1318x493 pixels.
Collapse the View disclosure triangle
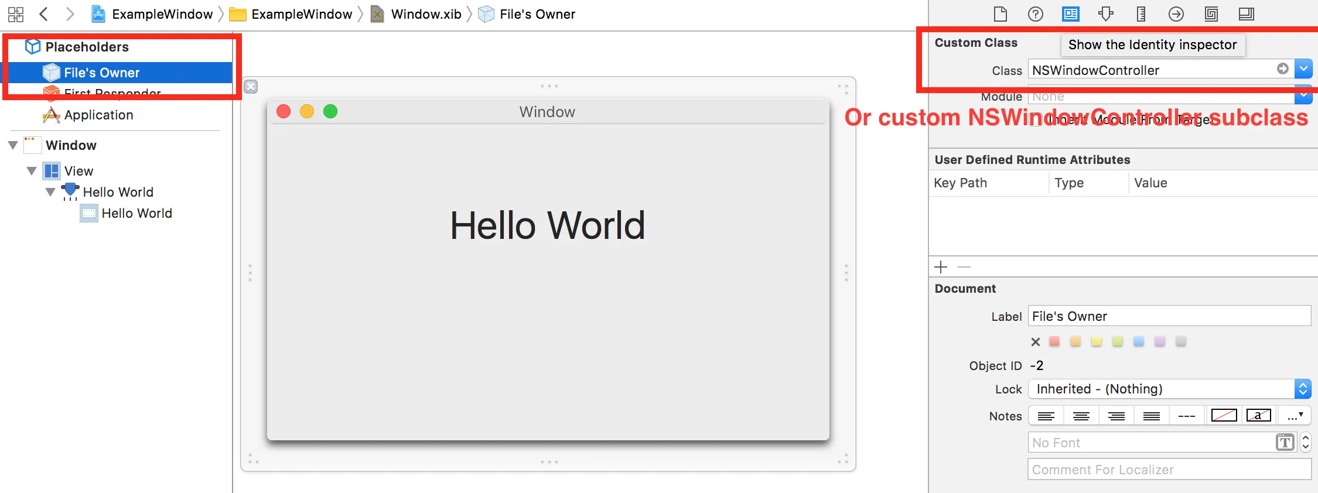(32, 171)
